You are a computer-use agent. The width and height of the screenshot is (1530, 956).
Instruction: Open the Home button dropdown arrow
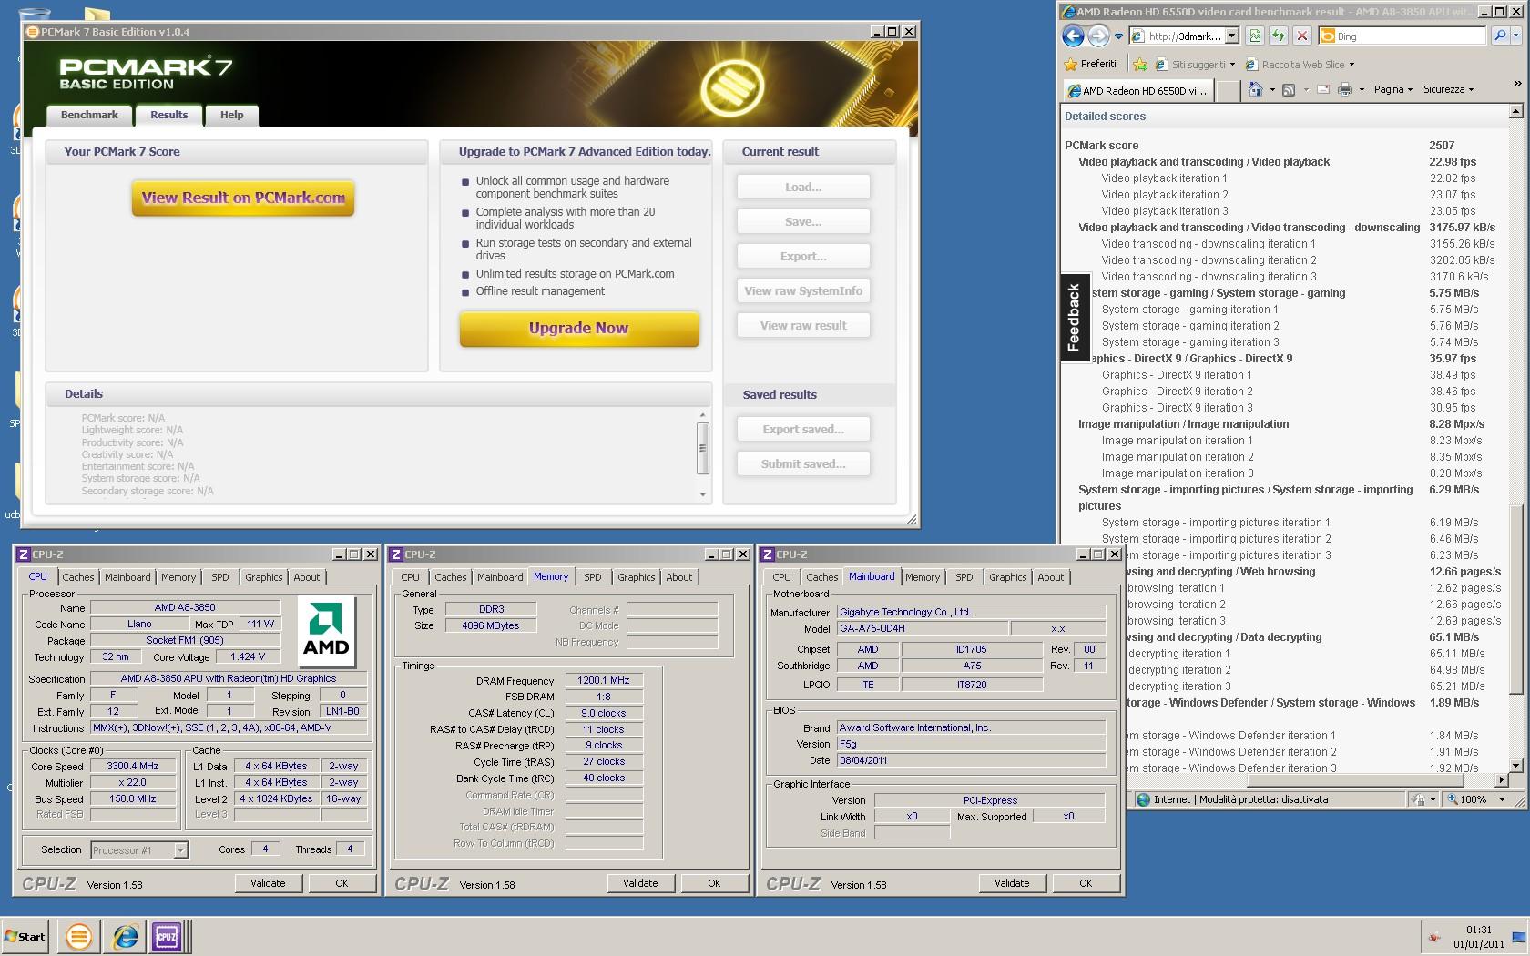(x=1271, y=90)
